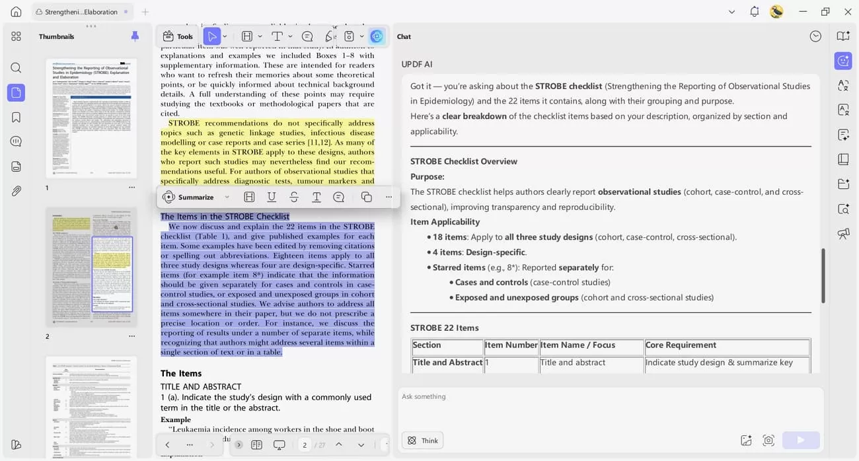Click the Comment bubble tool
The height and width of the screenshot is (461, 859).
tap(307, 36)
